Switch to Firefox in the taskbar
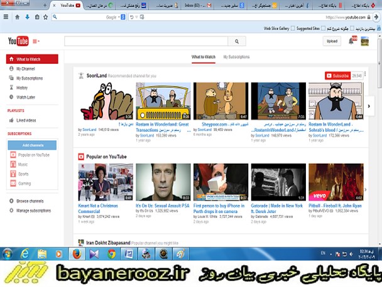 click(x=77, y=254)
